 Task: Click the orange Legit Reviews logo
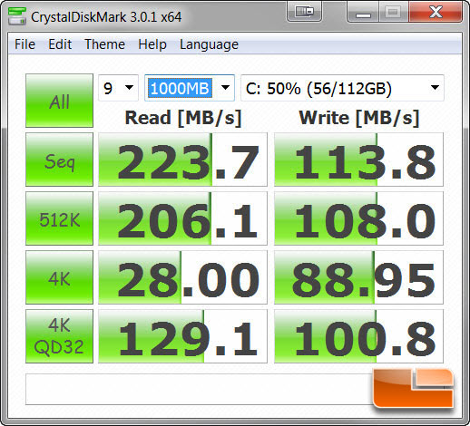(413, 388)
